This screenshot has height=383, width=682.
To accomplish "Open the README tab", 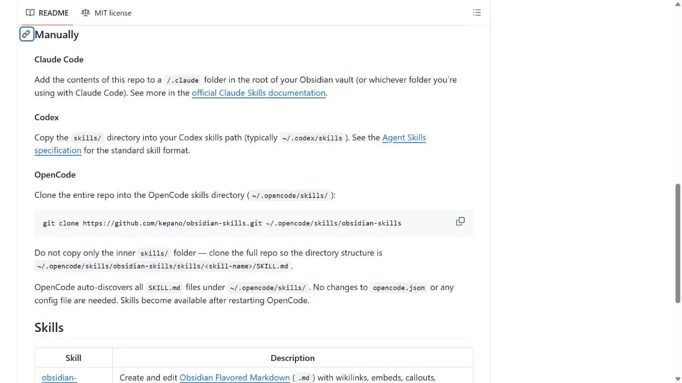I will [47, 12].
